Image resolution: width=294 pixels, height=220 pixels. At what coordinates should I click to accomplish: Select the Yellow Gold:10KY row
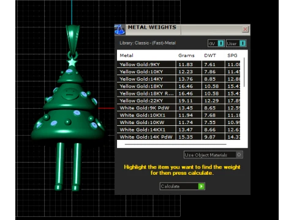[179, 71]
